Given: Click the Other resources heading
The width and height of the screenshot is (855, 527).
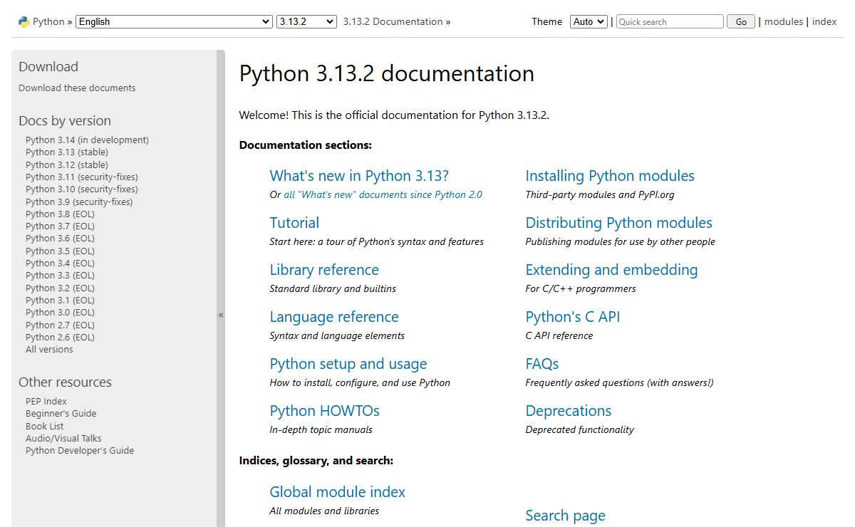Looking at the screenshot, I should pyautogui.click(x=65, y=382).
